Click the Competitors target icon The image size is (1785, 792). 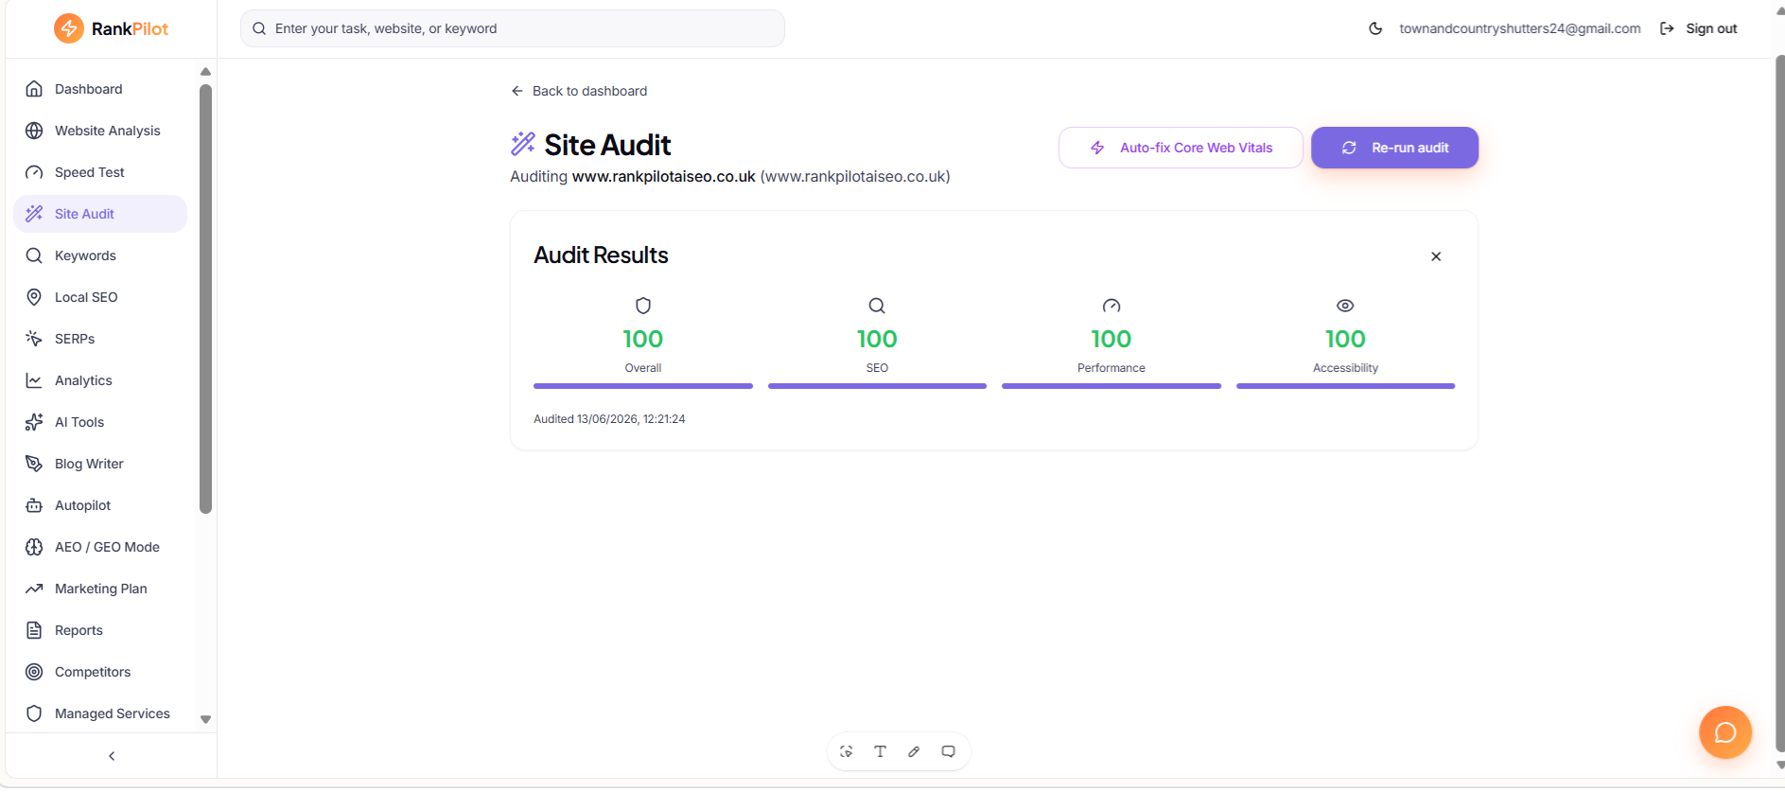coord(34,672)
